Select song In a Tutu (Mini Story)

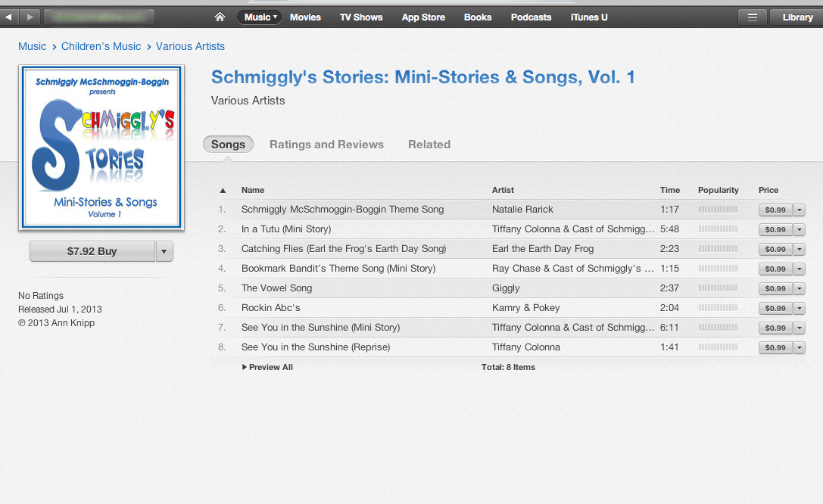click(x=286, y=229)
